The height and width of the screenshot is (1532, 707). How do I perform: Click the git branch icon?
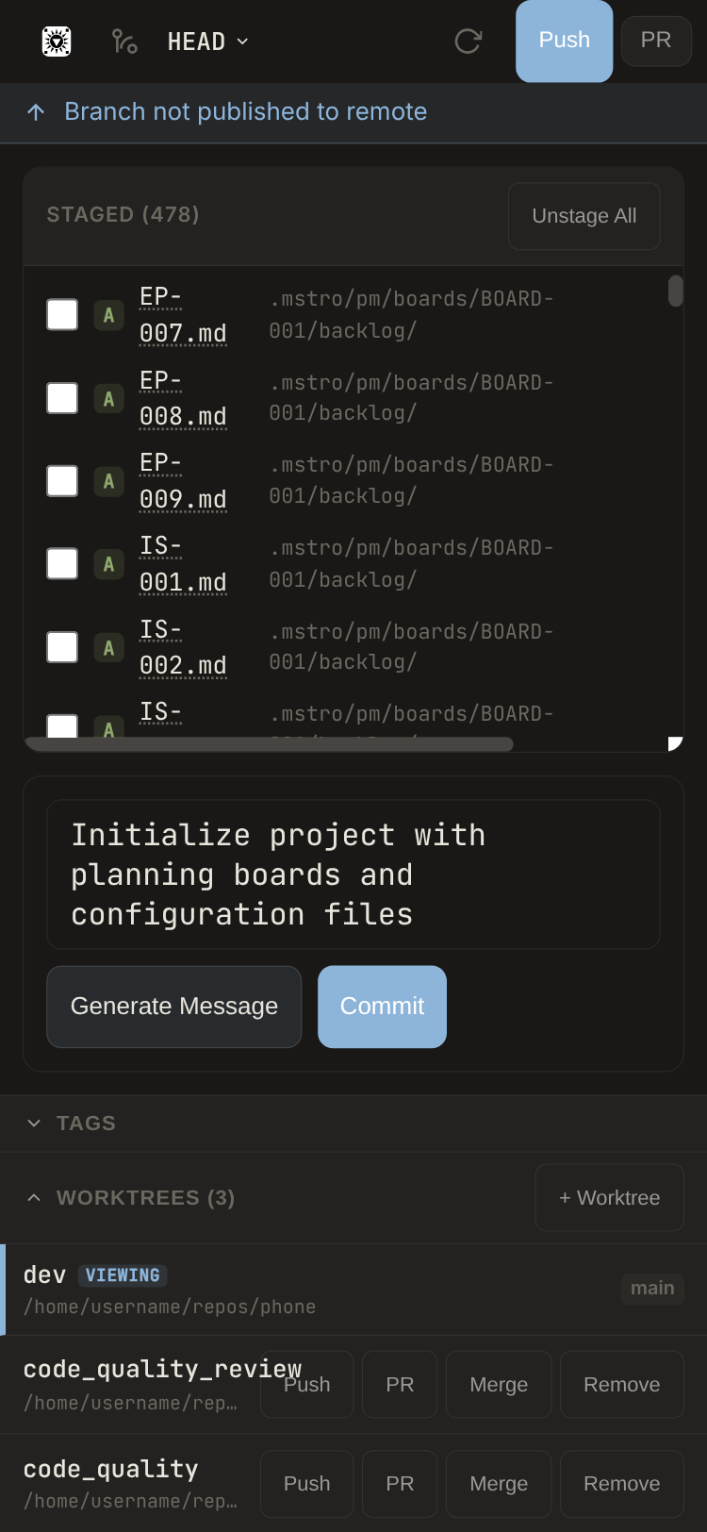click(x=124, y=42)
